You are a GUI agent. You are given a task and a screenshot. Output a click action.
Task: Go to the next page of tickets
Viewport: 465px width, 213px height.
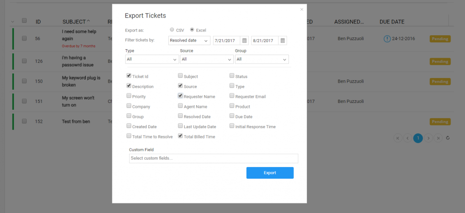(428, 138)
